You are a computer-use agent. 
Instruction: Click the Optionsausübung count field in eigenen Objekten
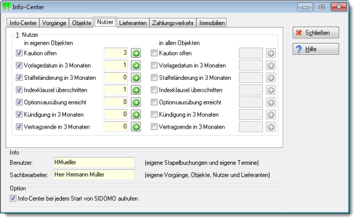[116, 102]
